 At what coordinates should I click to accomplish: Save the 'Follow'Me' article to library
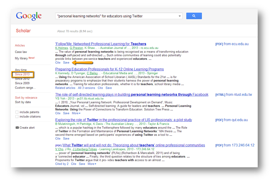[x=66, y=62]
